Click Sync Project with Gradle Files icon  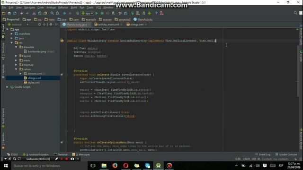tap(133, 13)
